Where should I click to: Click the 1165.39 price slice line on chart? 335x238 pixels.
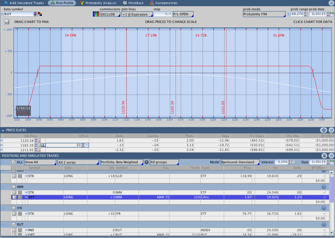click(x=176, y=73)
